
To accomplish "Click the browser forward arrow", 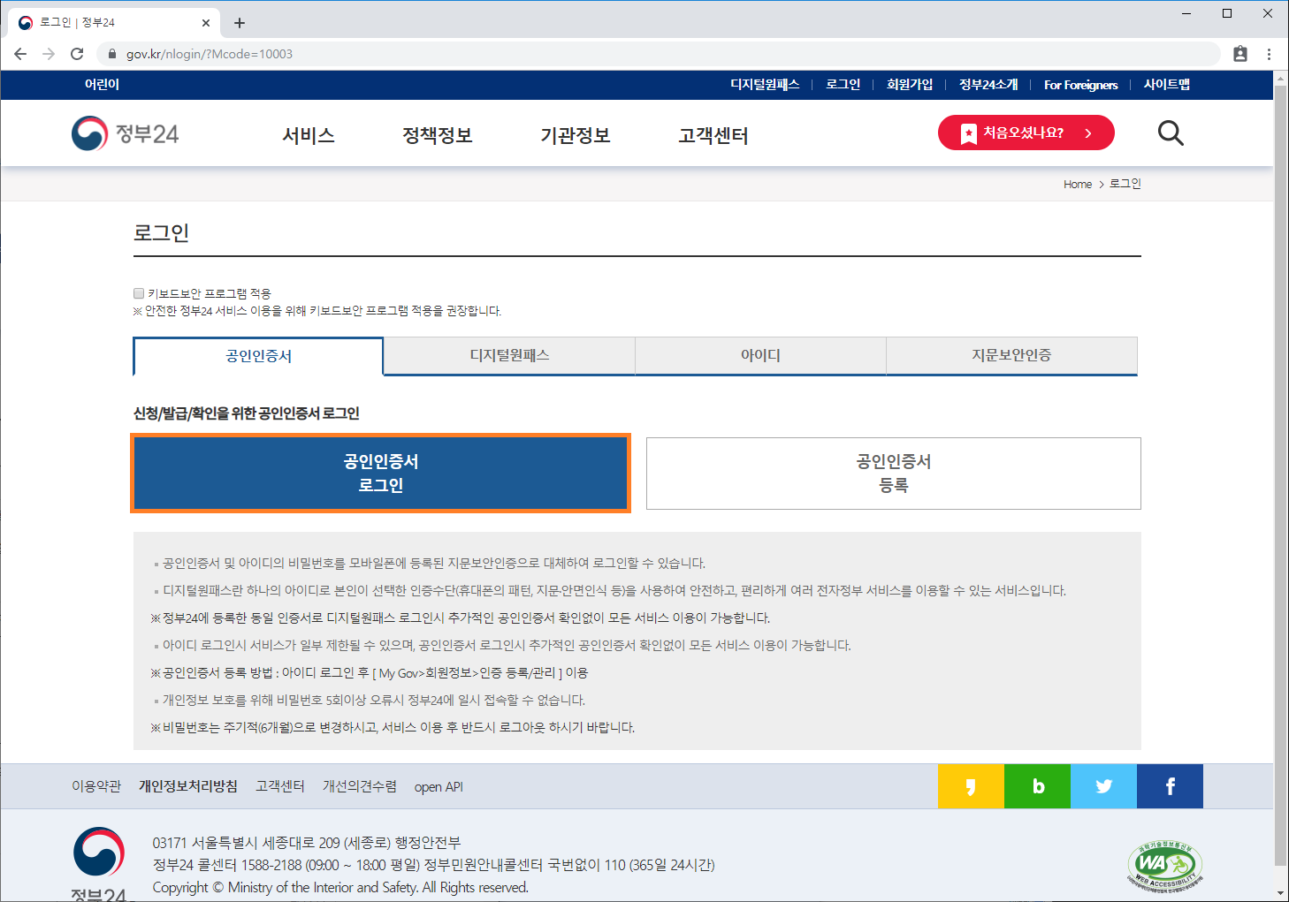I will click(x=49, y=54).
